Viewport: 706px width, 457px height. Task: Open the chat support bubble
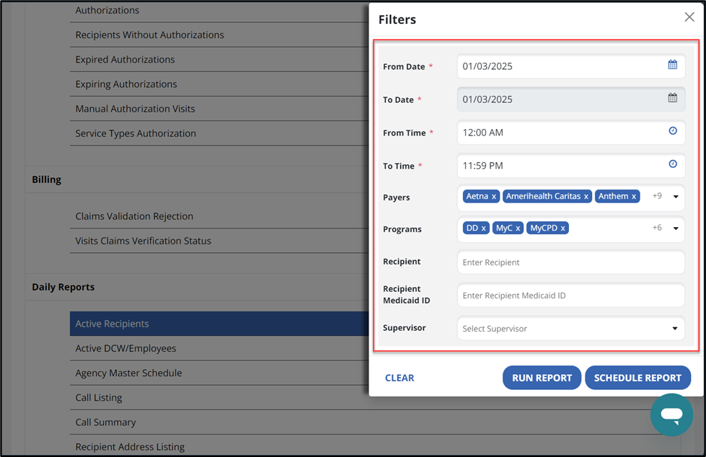click(671, 414)
